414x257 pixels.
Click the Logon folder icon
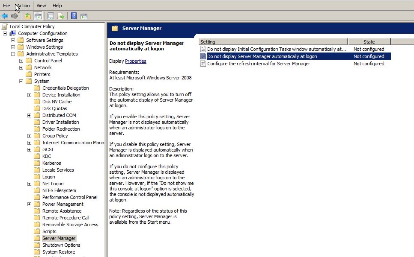37,177
